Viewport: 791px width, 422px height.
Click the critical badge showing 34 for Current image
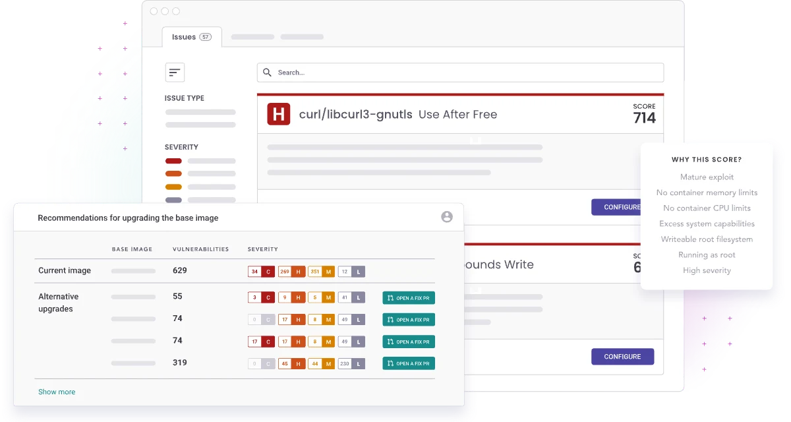point(260,271)
